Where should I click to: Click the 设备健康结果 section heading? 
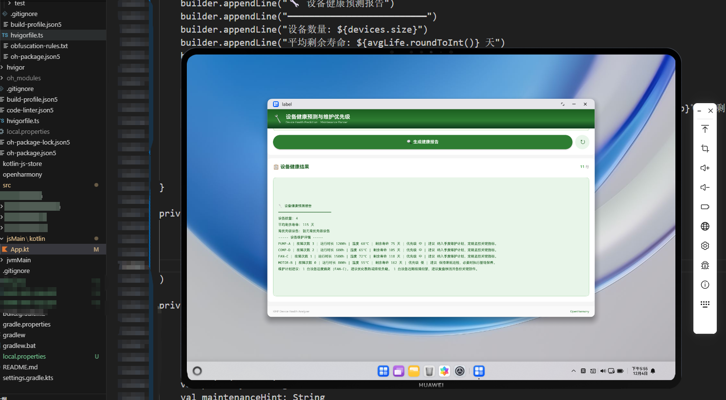click(x=294, y=167)
